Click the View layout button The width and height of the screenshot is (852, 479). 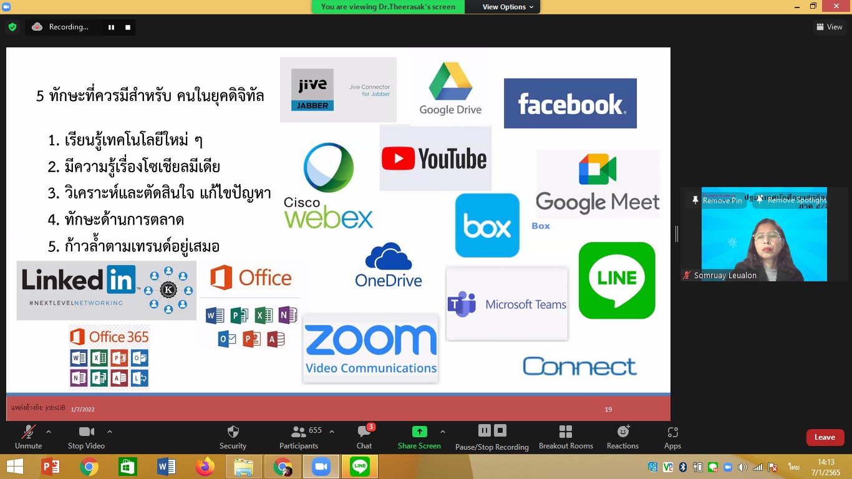[829, 27]
